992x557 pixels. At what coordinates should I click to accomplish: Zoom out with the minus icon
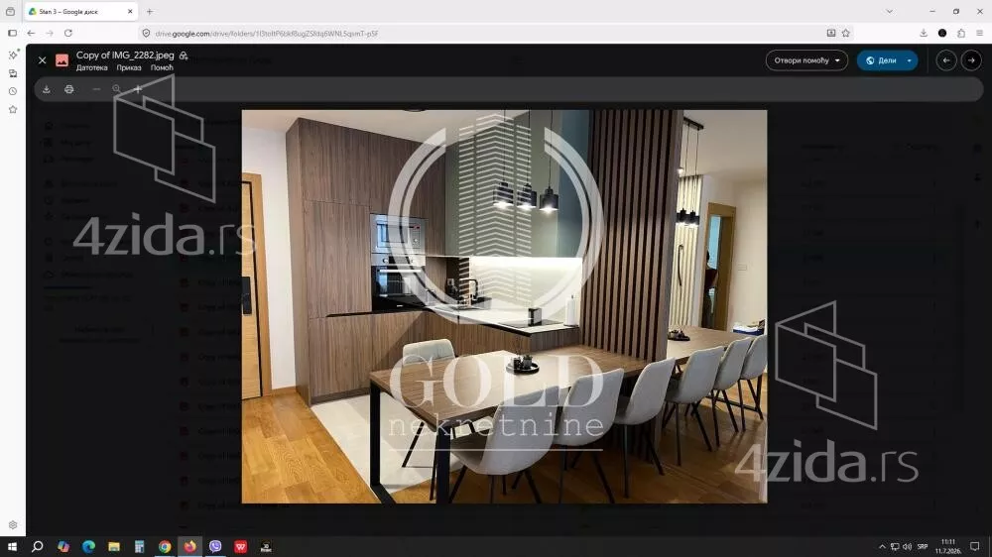[96, 89]
